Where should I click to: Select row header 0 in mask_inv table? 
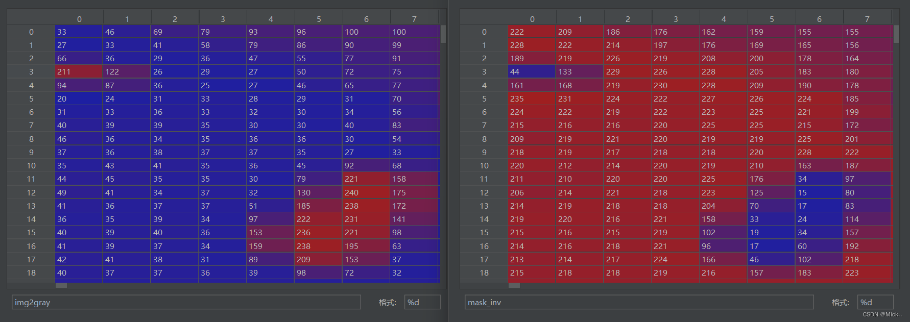(484, 32)
